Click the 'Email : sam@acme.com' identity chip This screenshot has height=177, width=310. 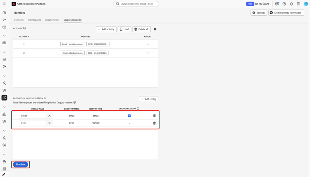click(x=73, y=44)
